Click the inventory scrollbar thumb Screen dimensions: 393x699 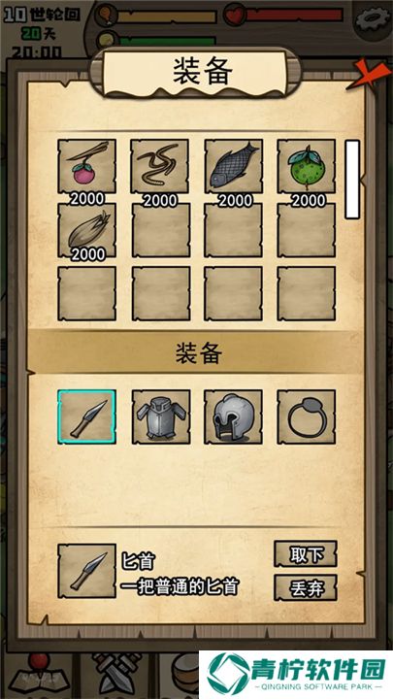pyautogui.click(x=352, y=180)
